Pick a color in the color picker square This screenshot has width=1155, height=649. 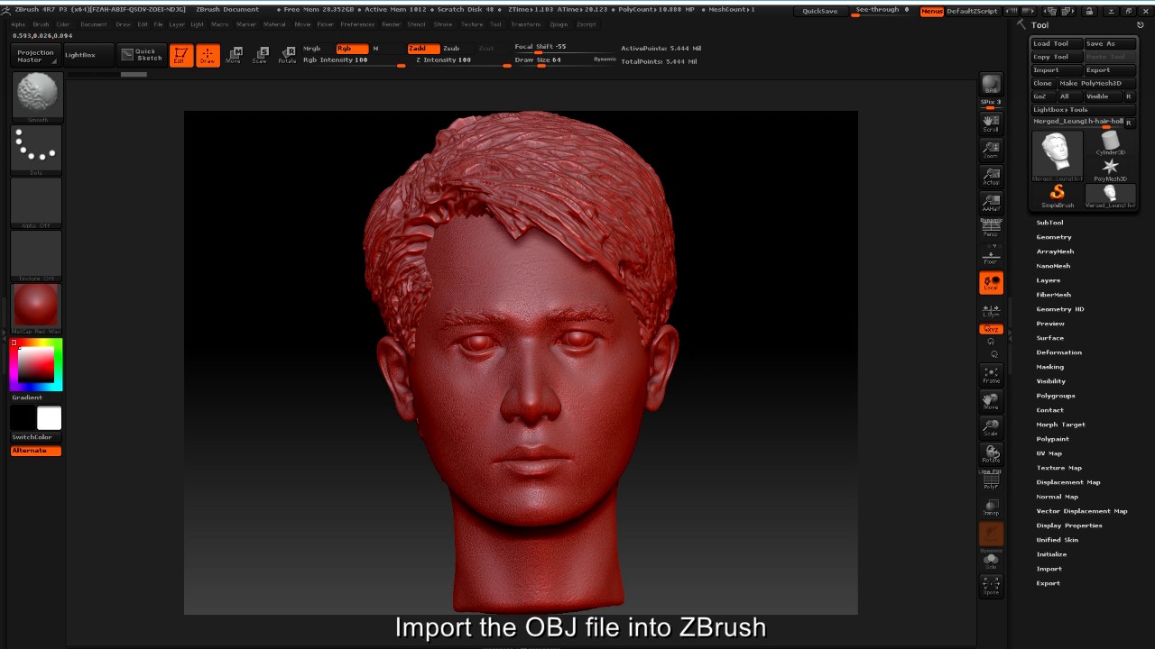click(37, 365)
